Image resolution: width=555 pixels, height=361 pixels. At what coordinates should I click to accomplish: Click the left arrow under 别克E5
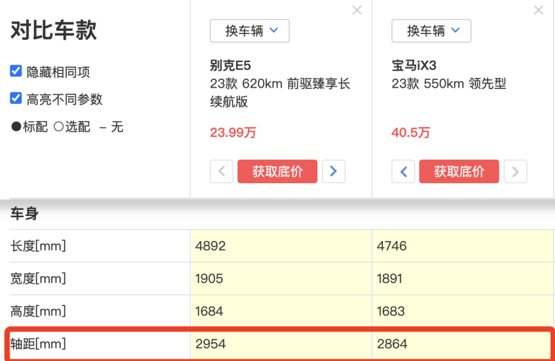221,171
